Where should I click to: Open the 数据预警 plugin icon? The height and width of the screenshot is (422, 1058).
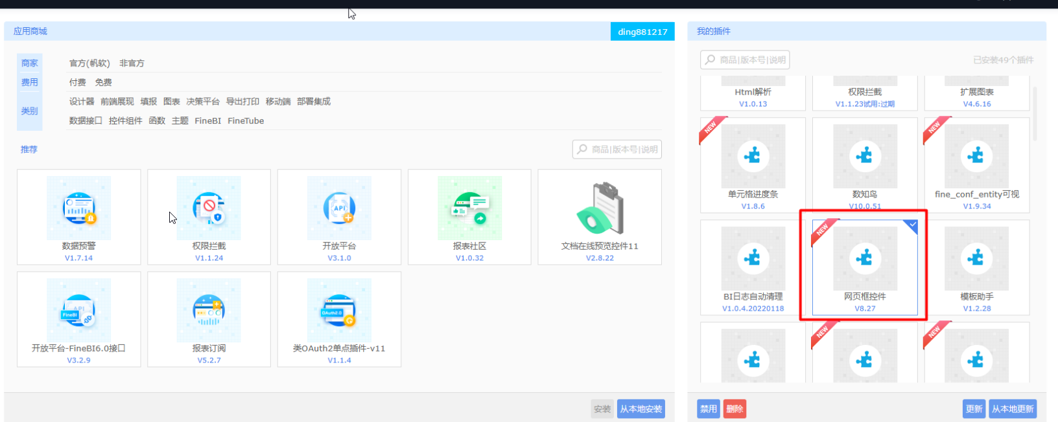pyautogui.click(x=78, y=208)
